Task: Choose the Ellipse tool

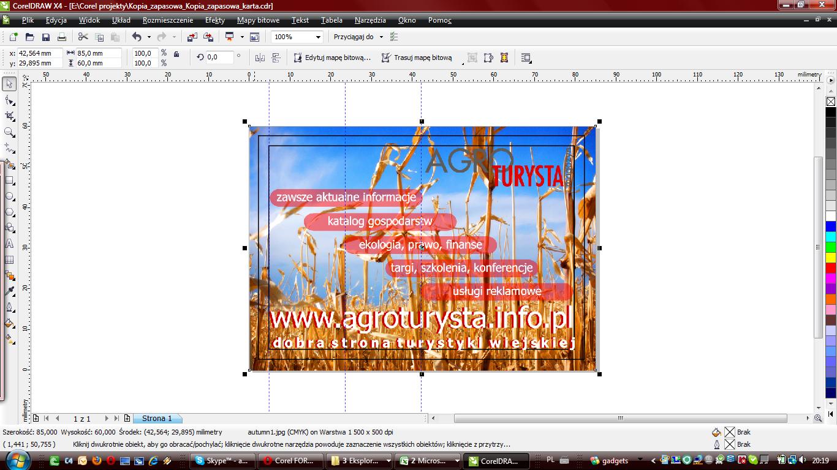Action: click(x=10, y=196)
